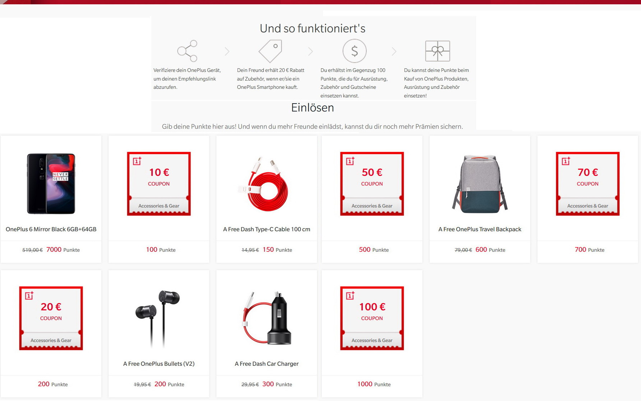
Task: Click the price tag discount icon
Action: click(270, 51)
